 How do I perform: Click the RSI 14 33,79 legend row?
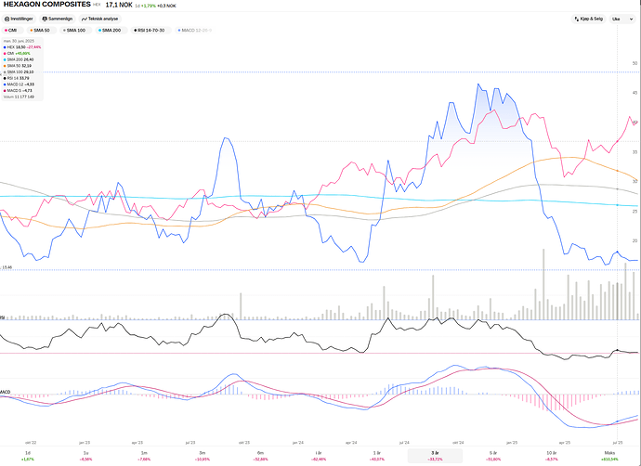[17, 78]
